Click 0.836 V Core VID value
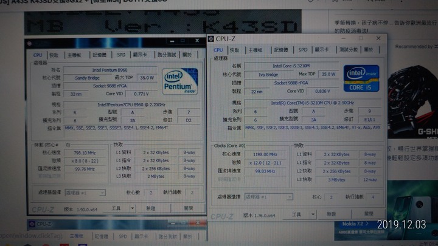 322,91
